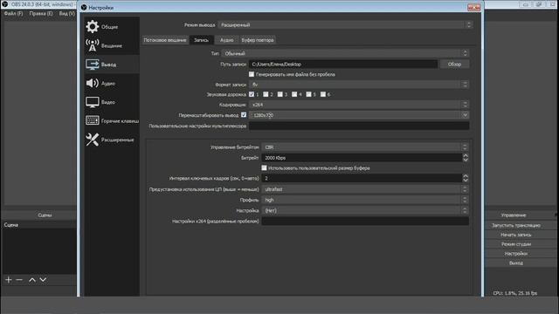Open the Audio settings speaker icon
559x314 pixels.
(93, 84)
